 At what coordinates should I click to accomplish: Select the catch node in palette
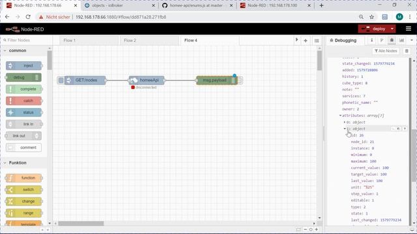pyautogui.click(x=24, y=101)
